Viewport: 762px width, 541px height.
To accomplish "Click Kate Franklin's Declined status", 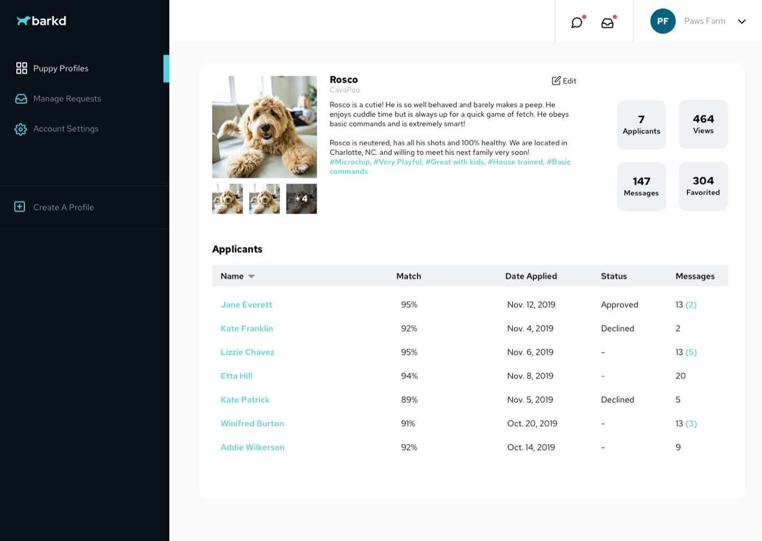I will point(618,328).
